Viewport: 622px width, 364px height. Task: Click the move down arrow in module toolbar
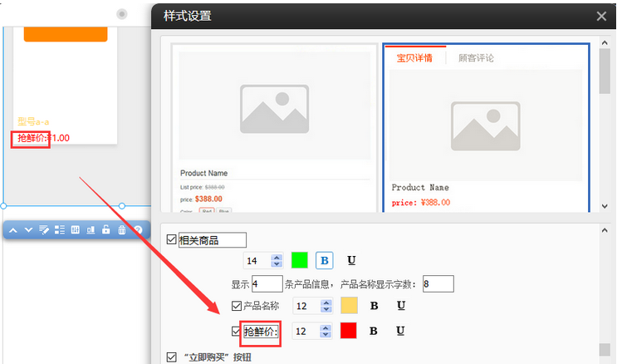(29, 230)
